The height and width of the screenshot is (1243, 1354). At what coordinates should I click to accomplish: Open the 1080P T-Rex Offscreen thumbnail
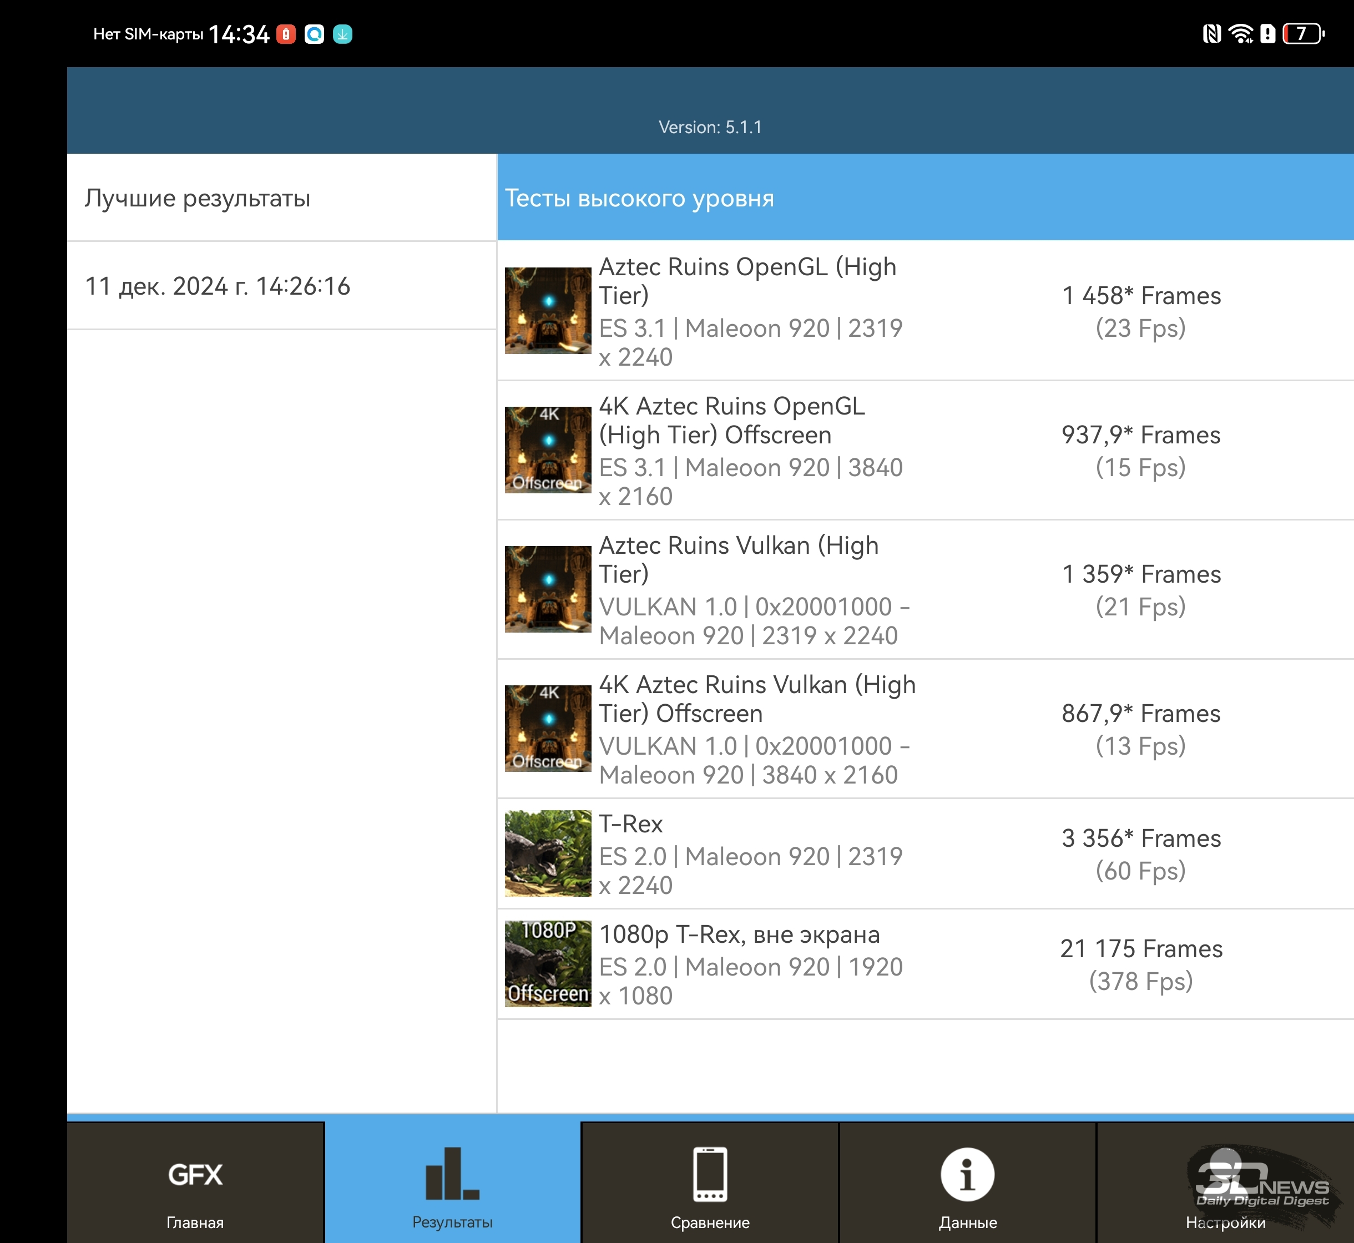pos(548,964)
